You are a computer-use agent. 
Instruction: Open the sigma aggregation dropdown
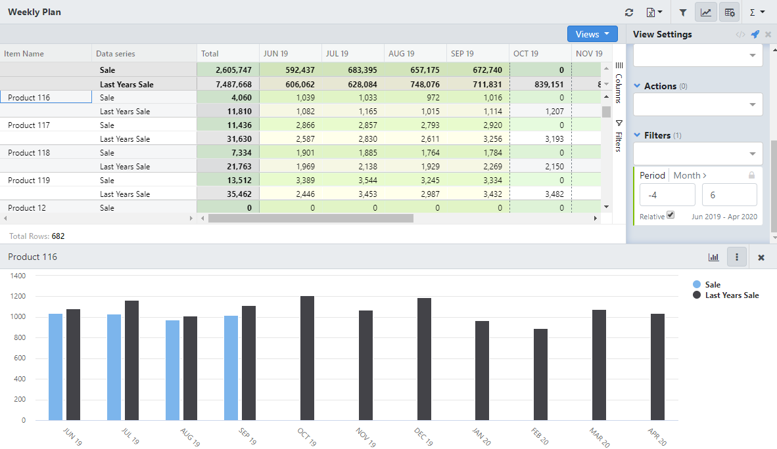click(757, 12)
